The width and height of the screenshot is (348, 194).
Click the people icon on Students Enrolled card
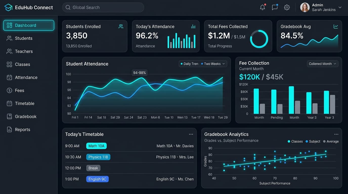pos(121,26)
